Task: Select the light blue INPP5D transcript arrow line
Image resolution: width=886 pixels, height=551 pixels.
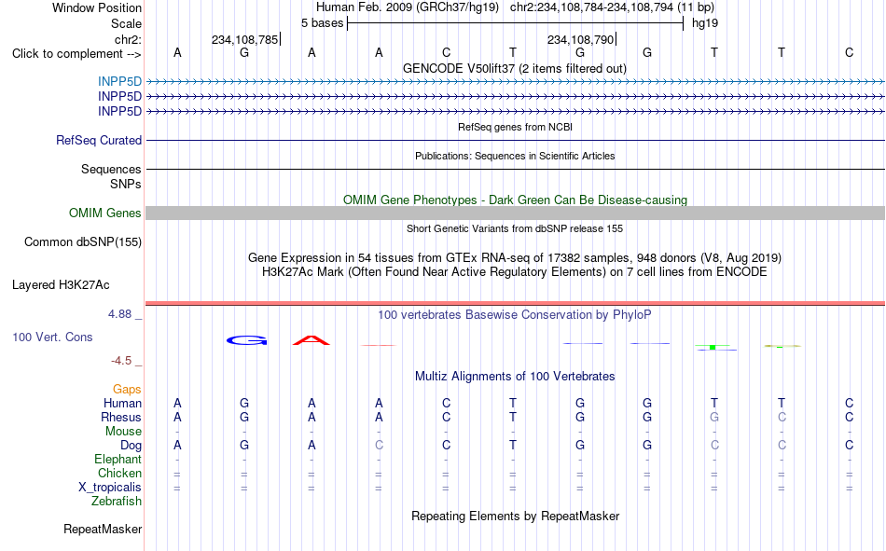Action: [515, 82]
